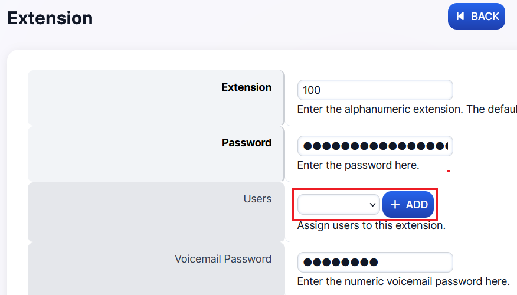The width and height of the screenshot is (517, 295).
Task: Click the alphanumeric extension help text
Action: coord(407,109)
